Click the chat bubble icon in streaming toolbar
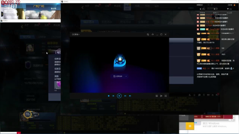This screenshot has height=134, width=239. pyautogui.click(x=199, y=95)
